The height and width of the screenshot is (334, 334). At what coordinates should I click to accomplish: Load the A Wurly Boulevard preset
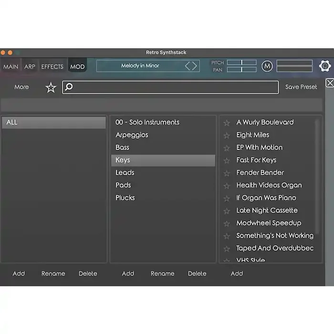click(265, 122)
